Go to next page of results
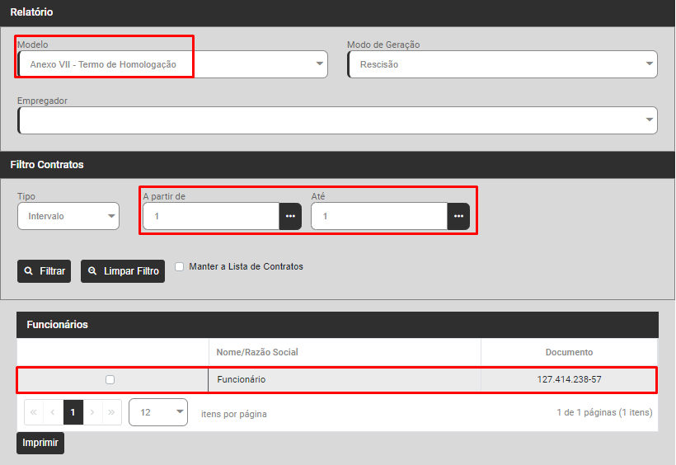676x465 pixels. [x=92, y=412]
